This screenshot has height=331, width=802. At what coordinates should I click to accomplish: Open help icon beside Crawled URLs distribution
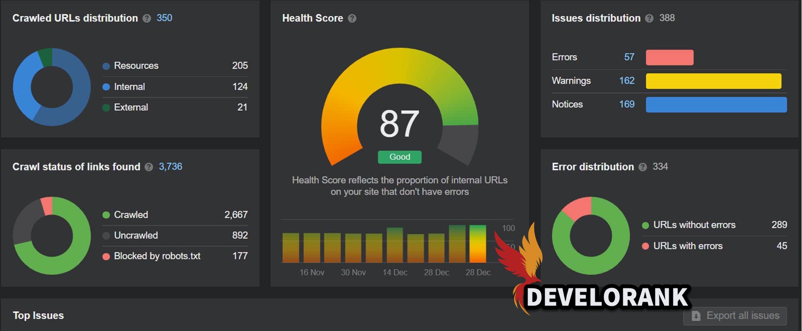click(x=147, y=18)
